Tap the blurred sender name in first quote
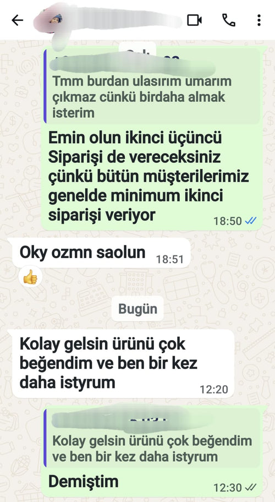 coord(131,64)
